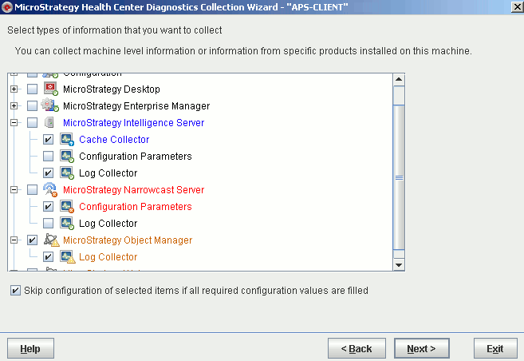Toggle the Skip configuration of selected items checkbox
This screenshot has width=524, height=361.
[x=16, y=291]
